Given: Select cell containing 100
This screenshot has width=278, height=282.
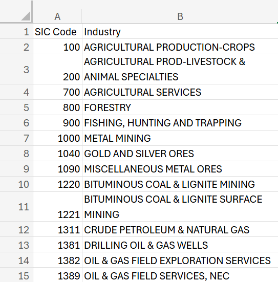Looking at the screenshot, I should [x=57, y=47].
